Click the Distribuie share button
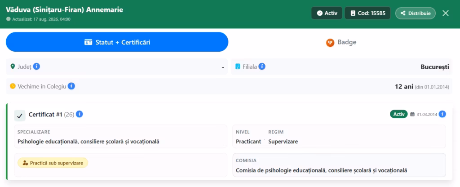The image size is (460, 187). (416, 13)
